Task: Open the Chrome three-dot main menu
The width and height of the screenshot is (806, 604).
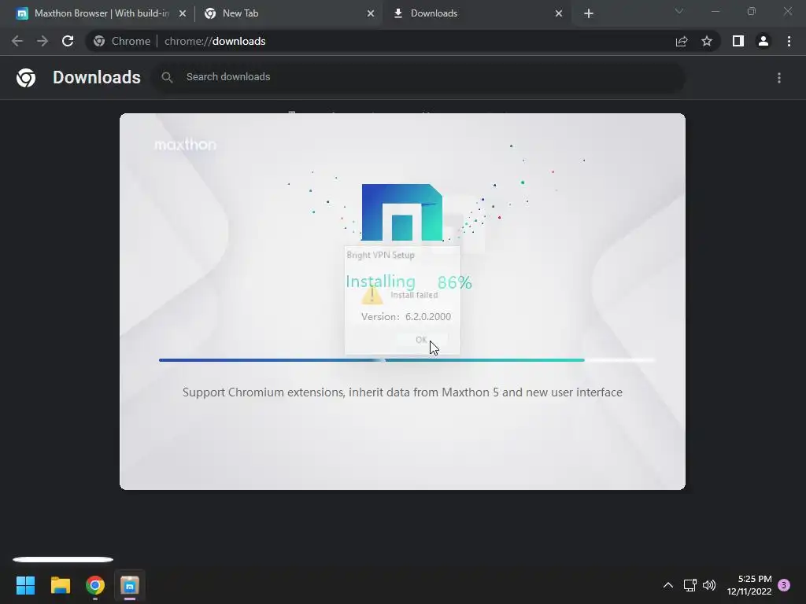Action: pyautogui.click(x=789, y=41)
